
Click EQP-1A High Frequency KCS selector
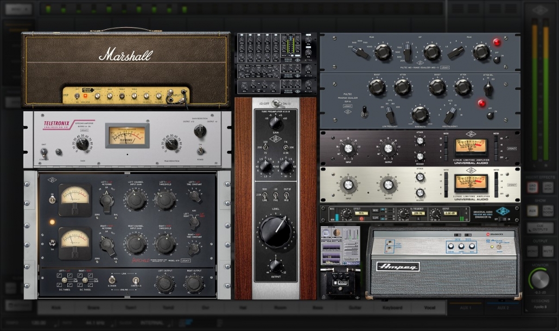(x=449, y=115)
